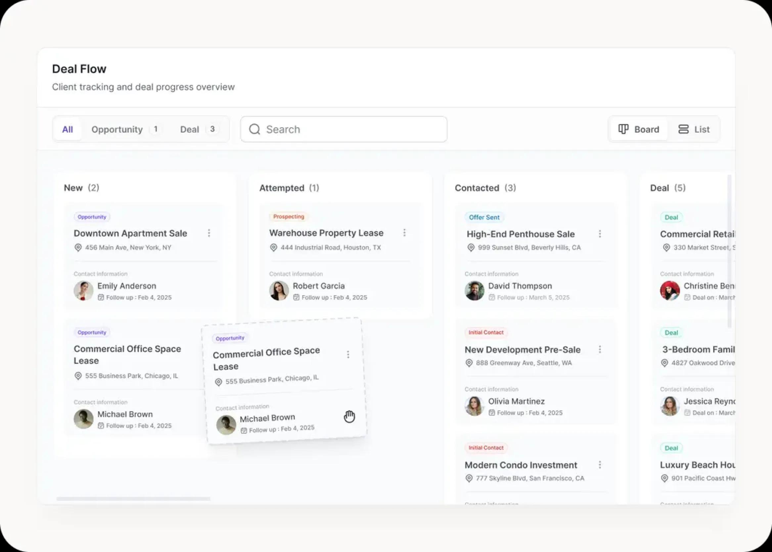
Task: Click calendar icon next to Robert Garcia's follow up
Action: pyautogui.click(x=296, y=297)
